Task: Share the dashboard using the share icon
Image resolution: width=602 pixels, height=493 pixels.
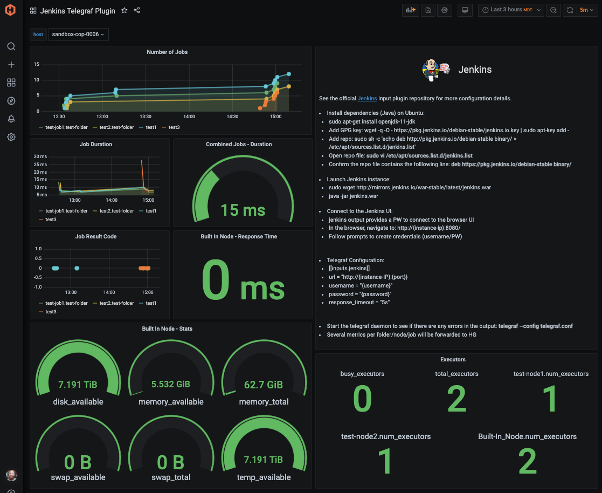Action: tap(137, 10)
